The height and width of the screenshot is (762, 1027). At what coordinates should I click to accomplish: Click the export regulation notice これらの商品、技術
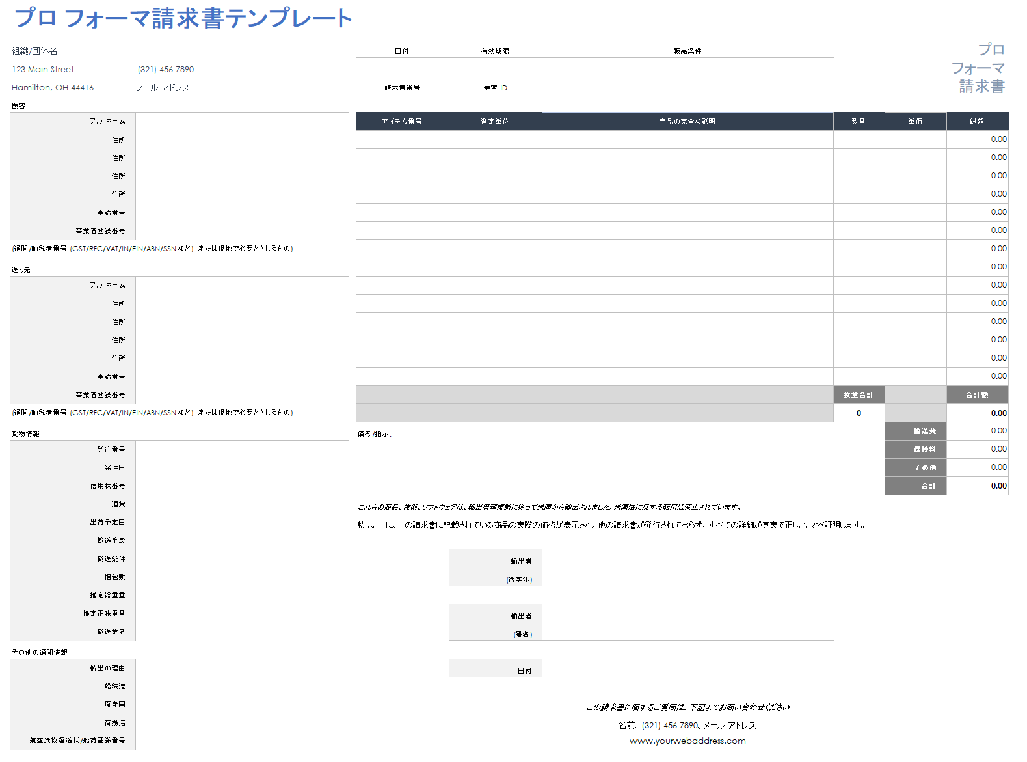click(x=550, y=507)
